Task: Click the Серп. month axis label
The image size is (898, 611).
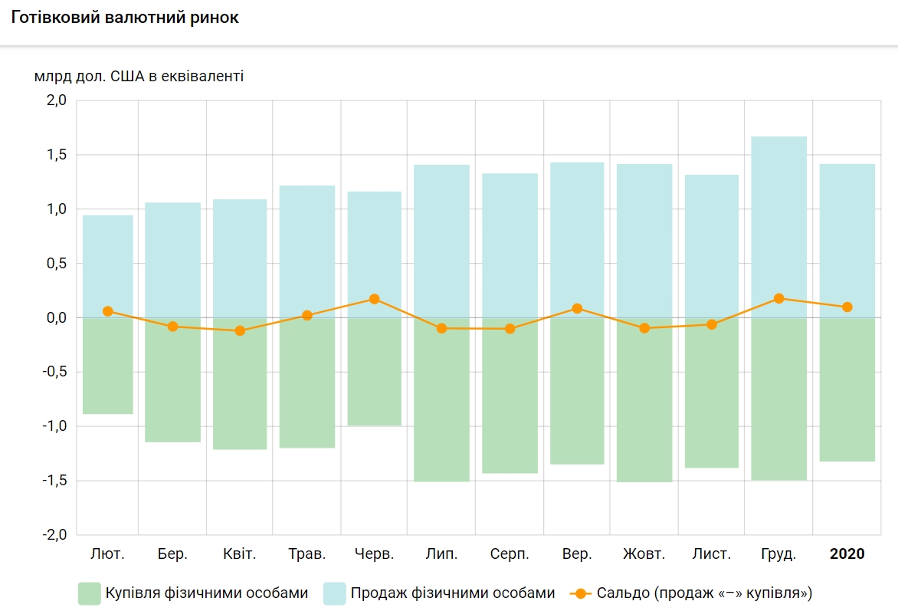Action: pos(509,554)
